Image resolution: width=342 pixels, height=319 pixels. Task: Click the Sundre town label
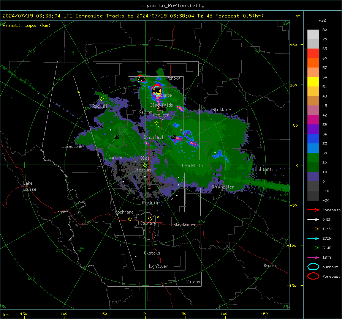pos(115,157)
